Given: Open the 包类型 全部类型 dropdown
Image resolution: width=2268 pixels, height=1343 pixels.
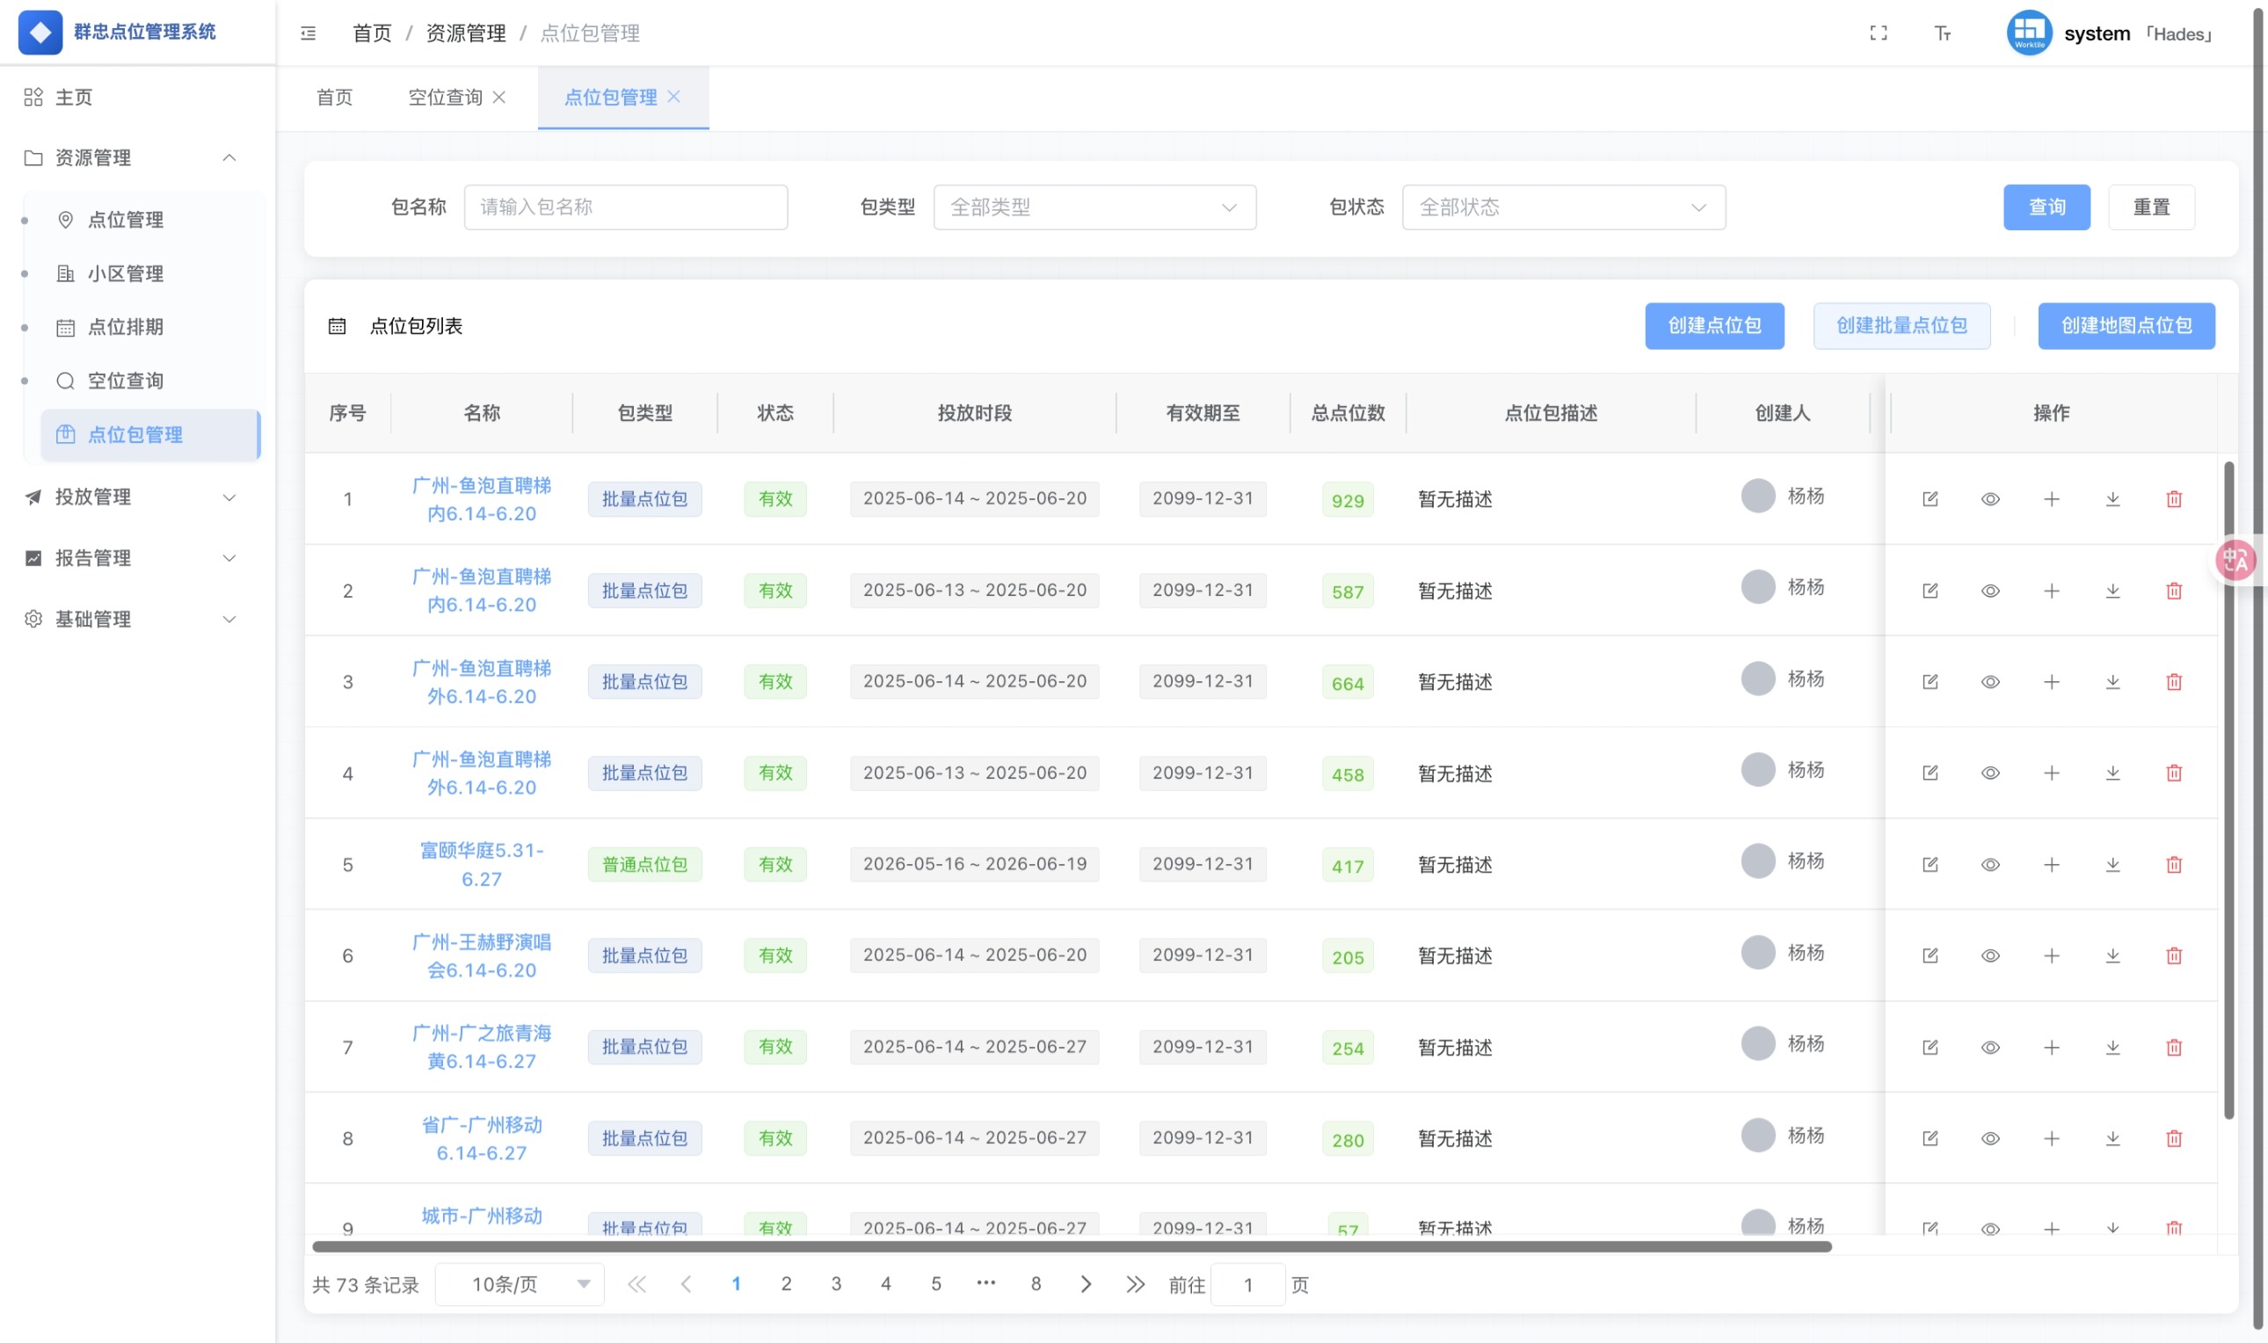Looking at the screenshot, I should click(1094, 207).
